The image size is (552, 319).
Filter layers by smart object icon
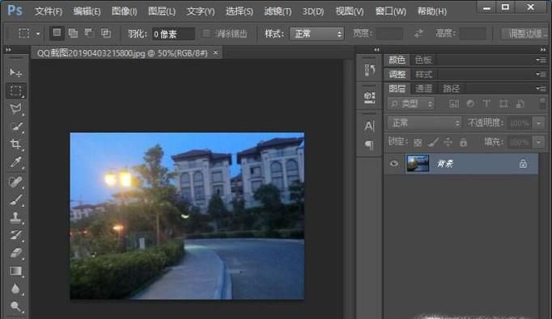pos(520,103)
